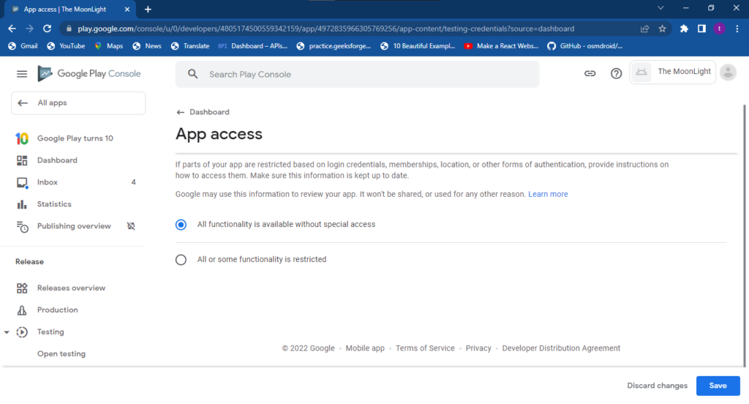Open the hamburger navigation menu
The image size is (749, 404).
pyautogui.click(x=22, y=74)
